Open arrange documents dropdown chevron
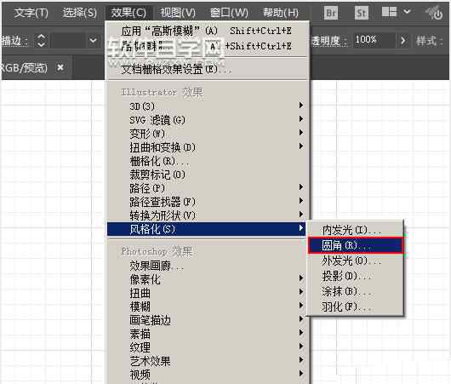Image resolution: width=451 pixels, height=384 pixels. (x=407, y=12)
